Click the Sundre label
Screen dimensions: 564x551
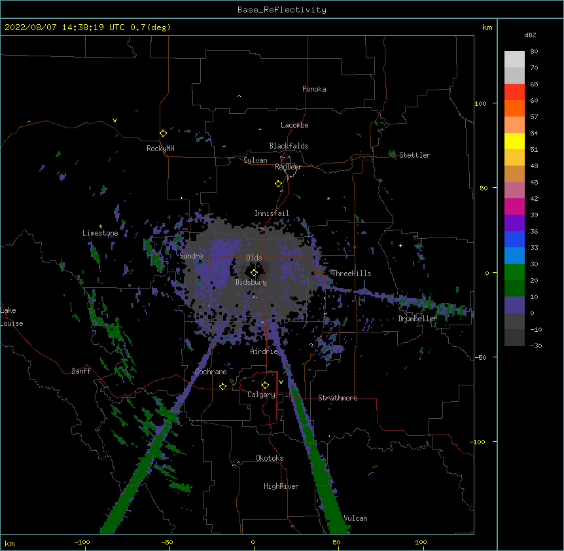point(191,256)
